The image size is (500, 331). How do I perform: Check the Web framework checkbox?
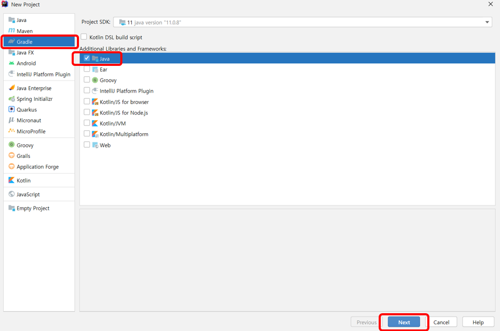pos(87,145)
